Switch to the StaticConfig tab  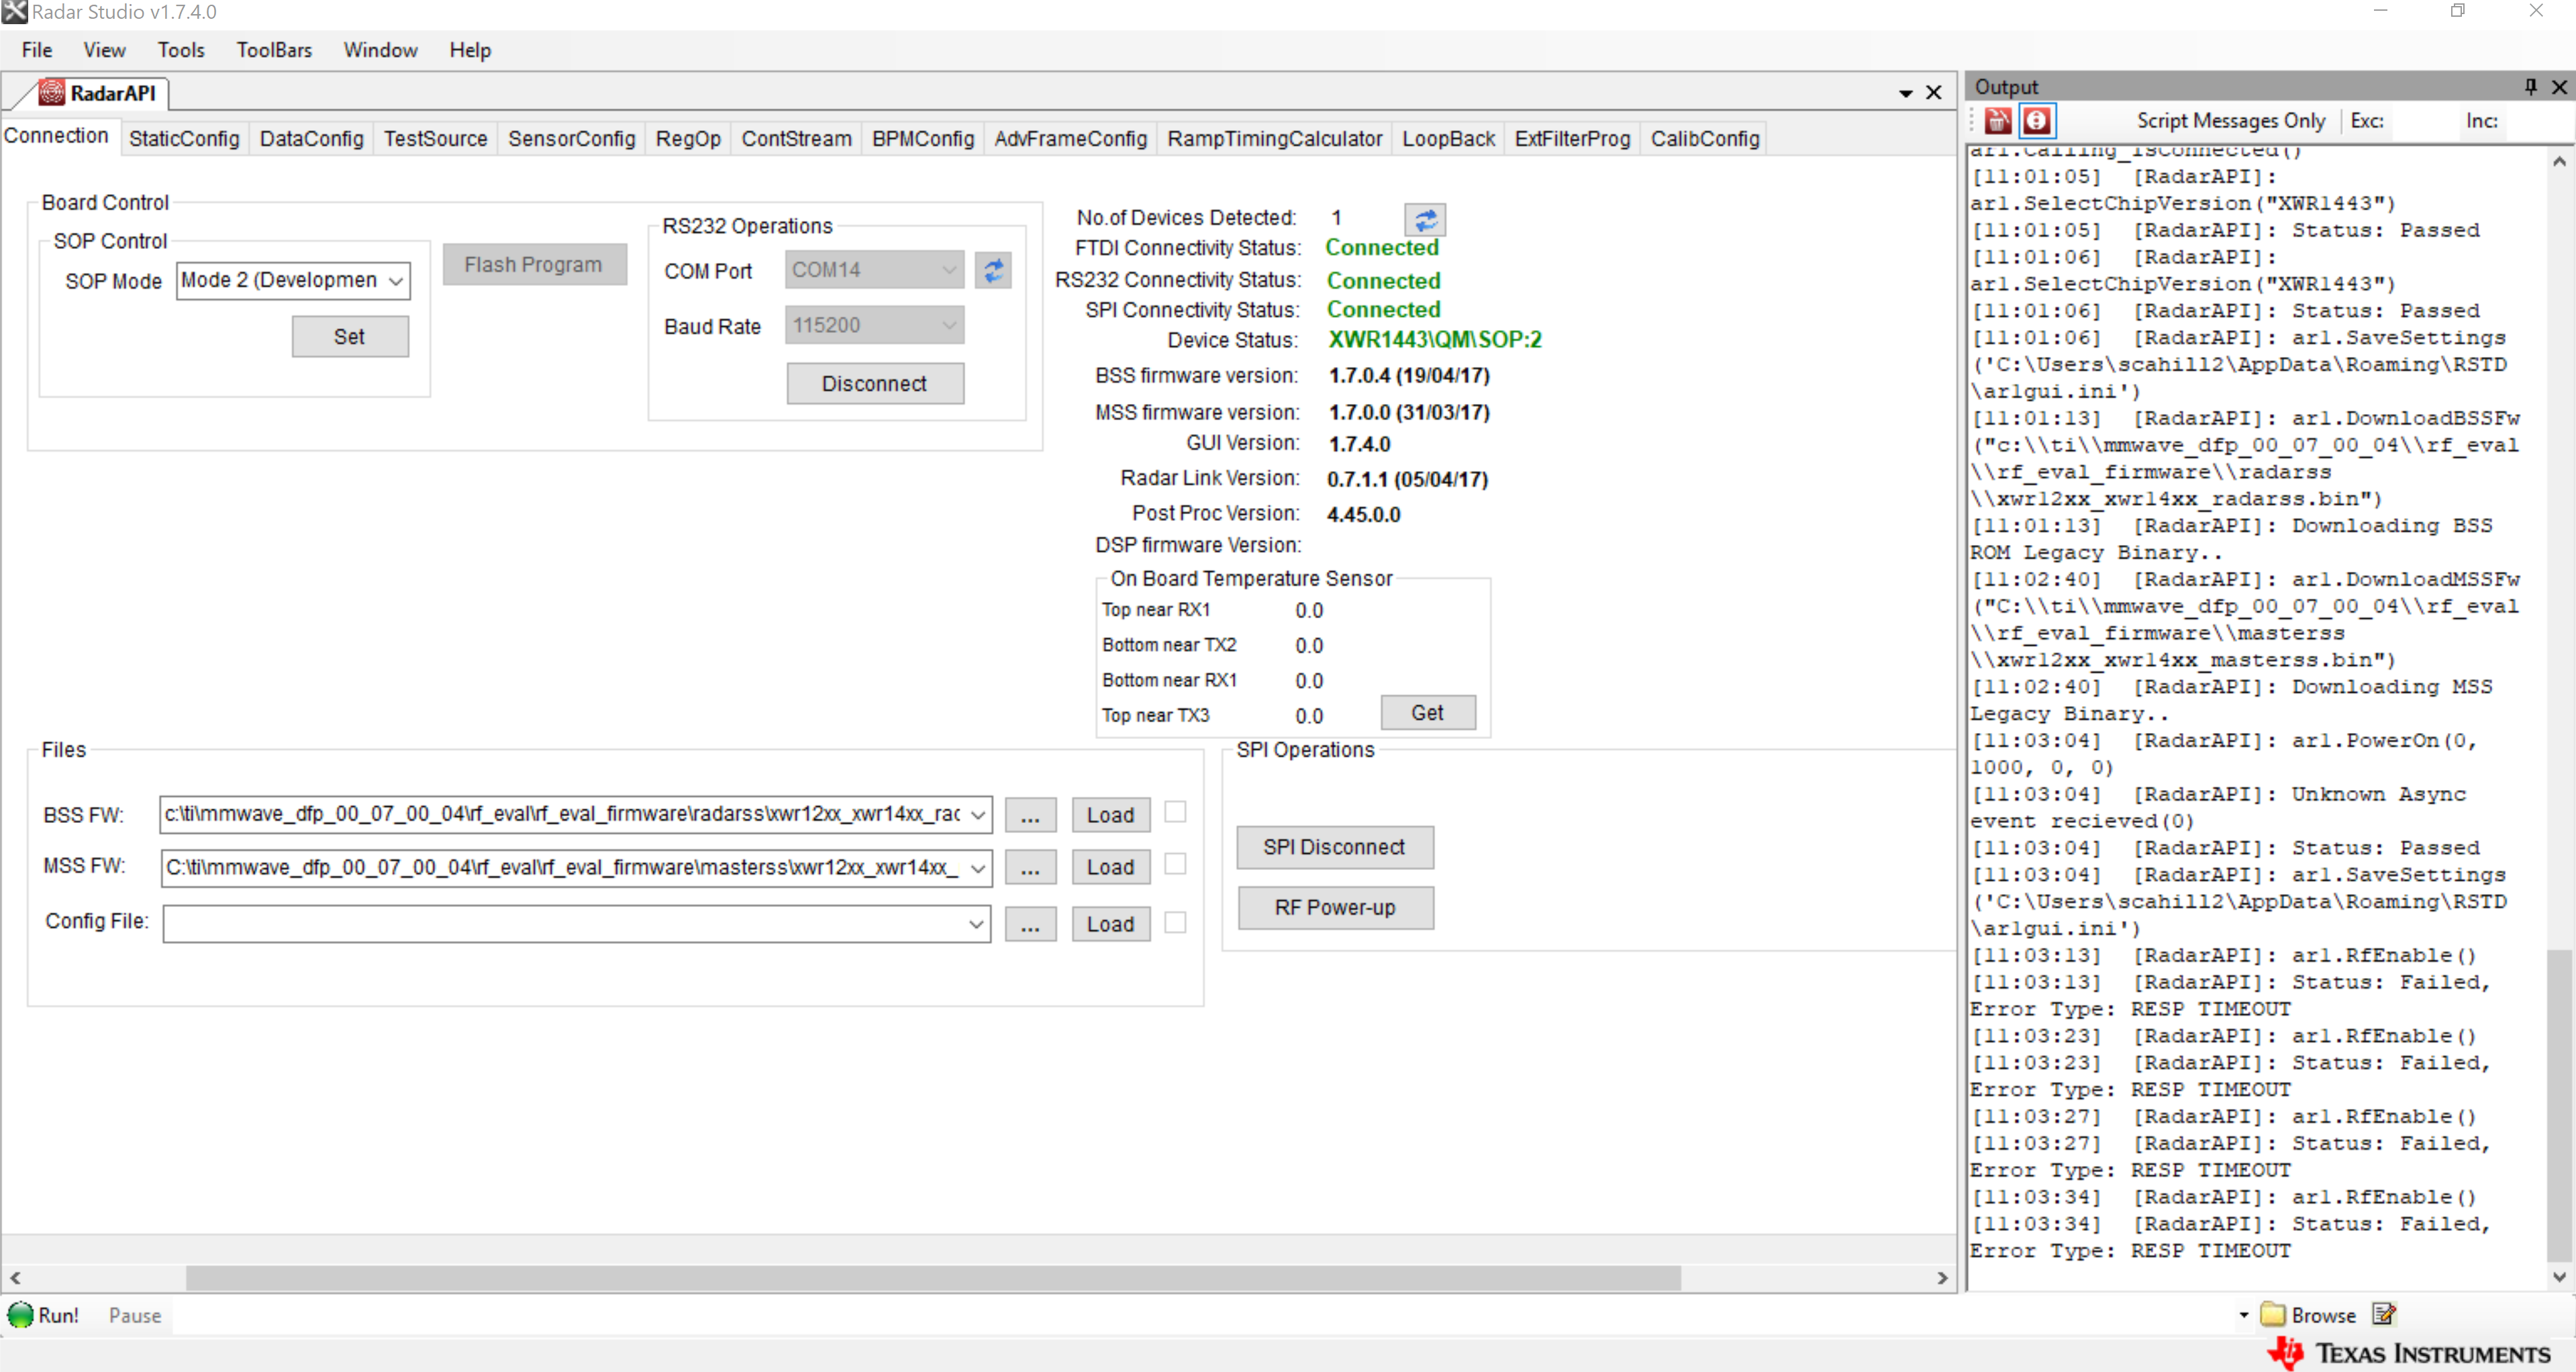tap(184, 139)
